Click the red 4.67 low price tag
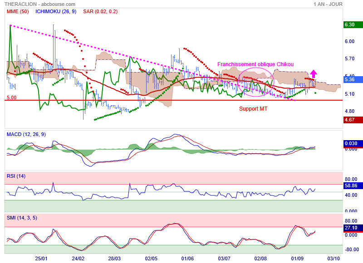 point(353,120)
